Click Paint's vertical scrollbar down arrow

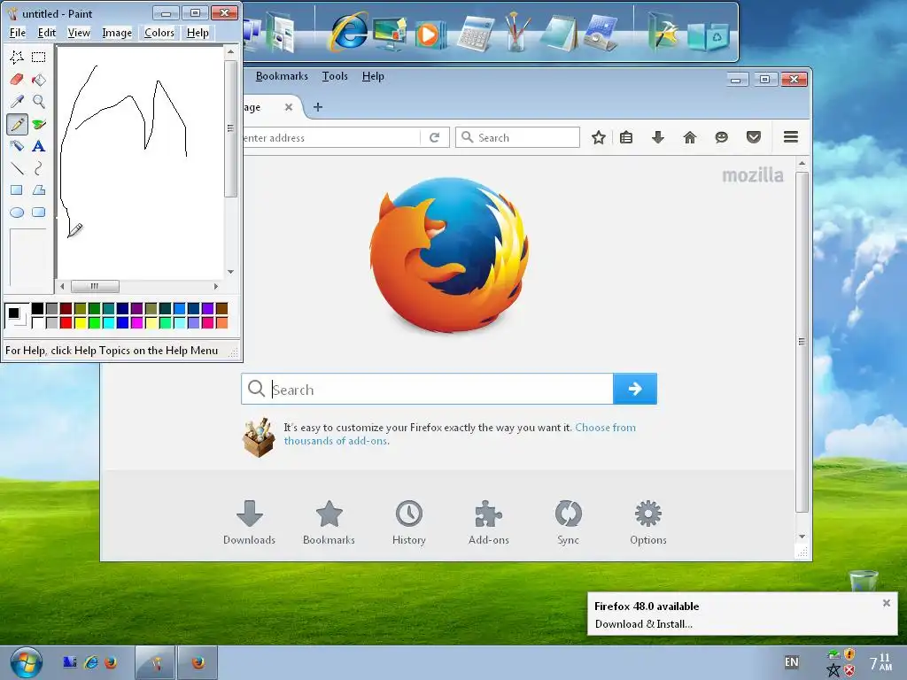tap(230, 272)
